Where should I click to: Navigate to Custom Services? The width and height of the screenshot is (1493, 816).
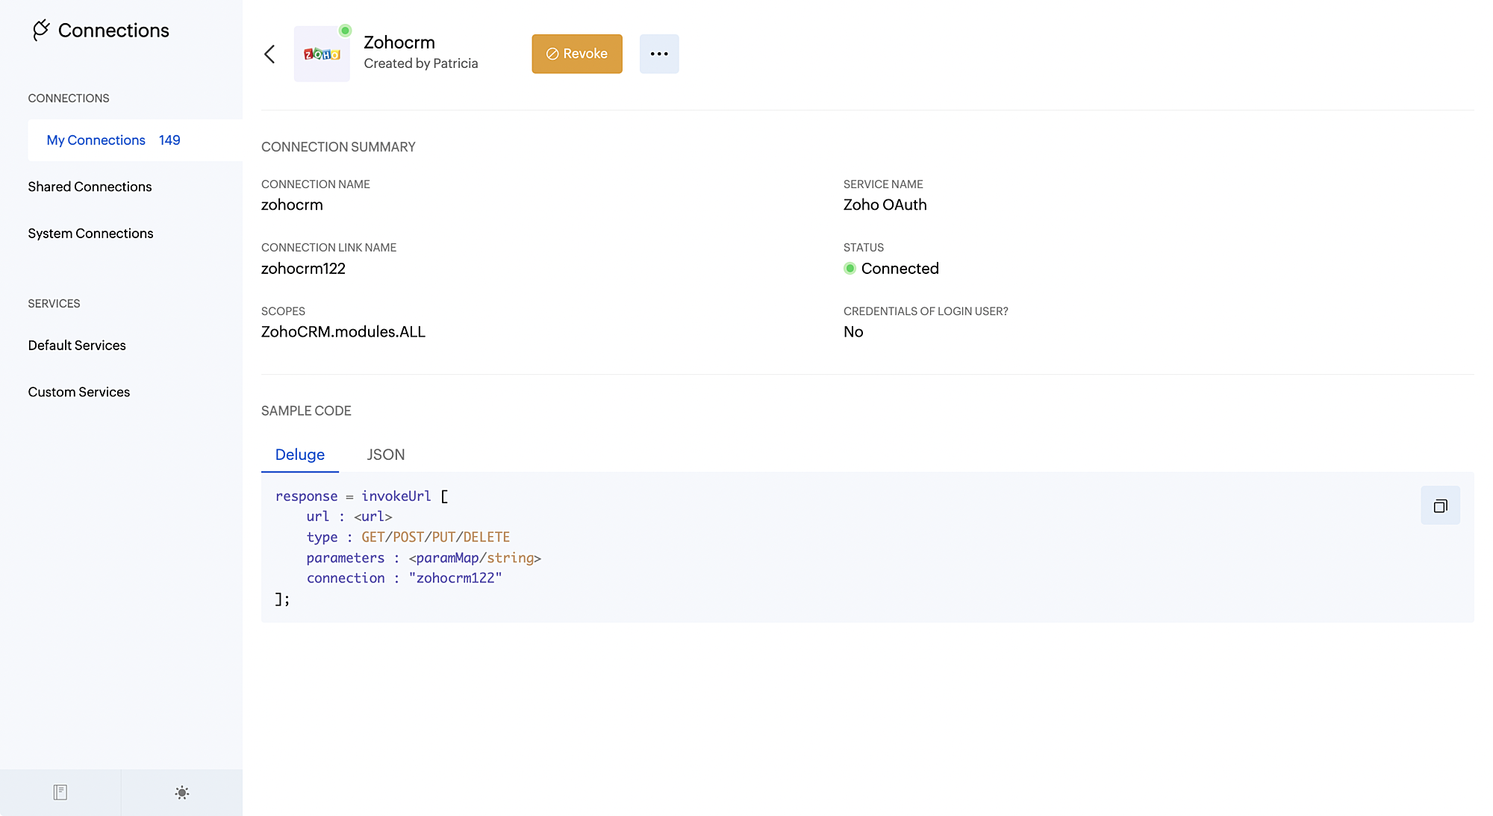78,392
